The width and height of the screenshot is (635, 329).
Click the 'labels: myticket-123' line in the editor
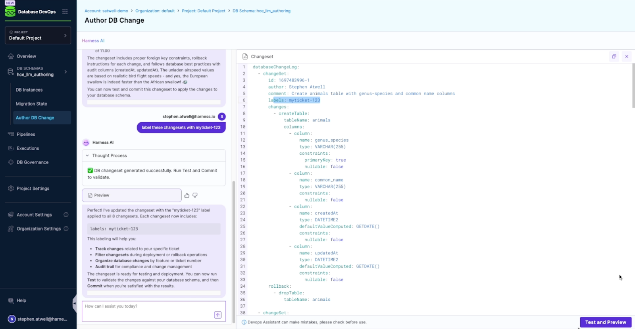click(x=294, y=100)
